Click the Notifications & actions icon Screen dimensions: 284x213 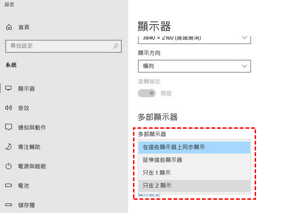tap(9, 127)
